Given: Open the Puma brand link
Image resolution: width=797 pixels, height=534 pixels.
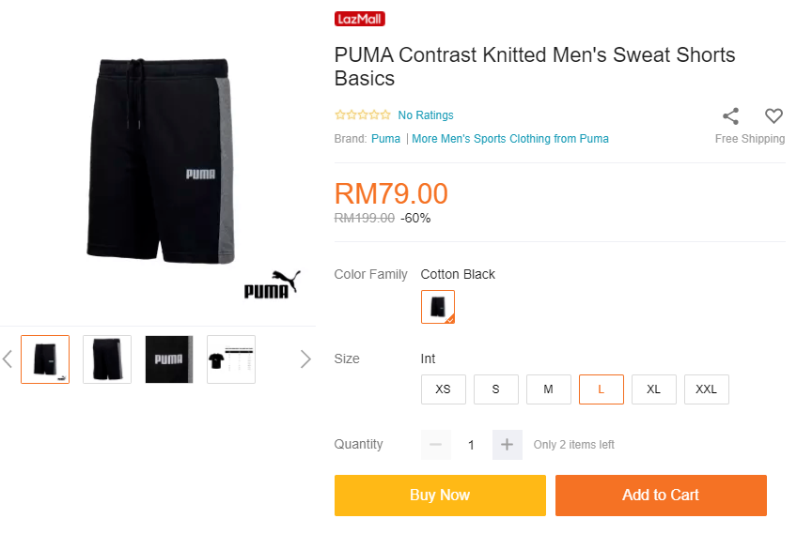Looking at the screenshot, I should click(x=385, y=139).
